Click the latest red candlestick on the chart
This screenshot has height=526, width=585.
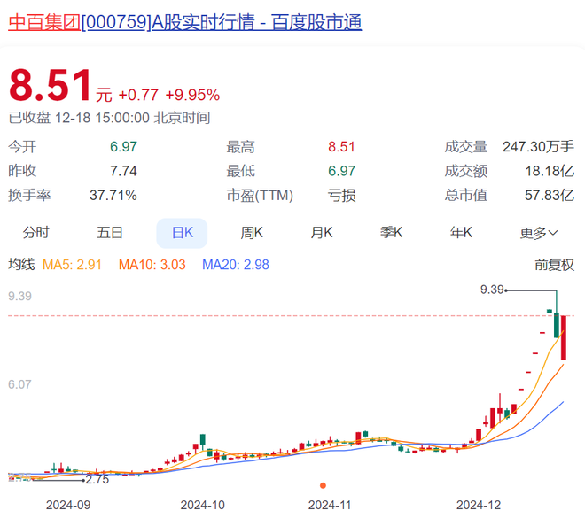pyautogui.click(x=564, y=337)
